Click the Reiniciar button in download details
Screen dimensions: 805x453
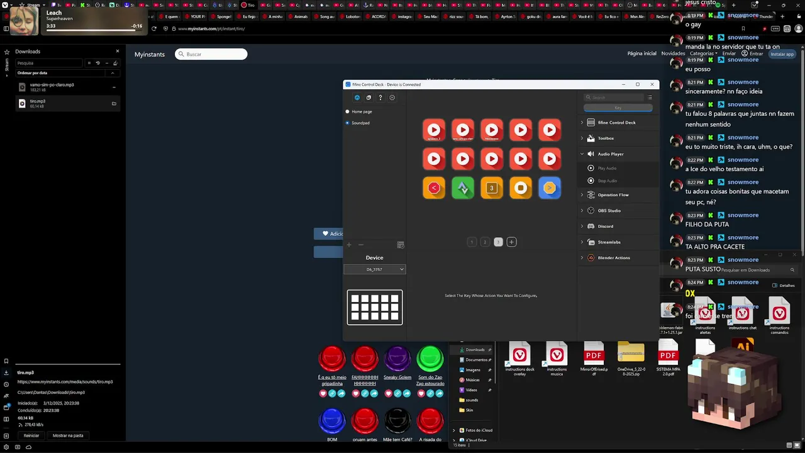tap(31, 435)
